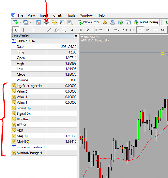Toggle the Terminal panel icon
This screenshot has width=168, height=178.
point(62,22)
